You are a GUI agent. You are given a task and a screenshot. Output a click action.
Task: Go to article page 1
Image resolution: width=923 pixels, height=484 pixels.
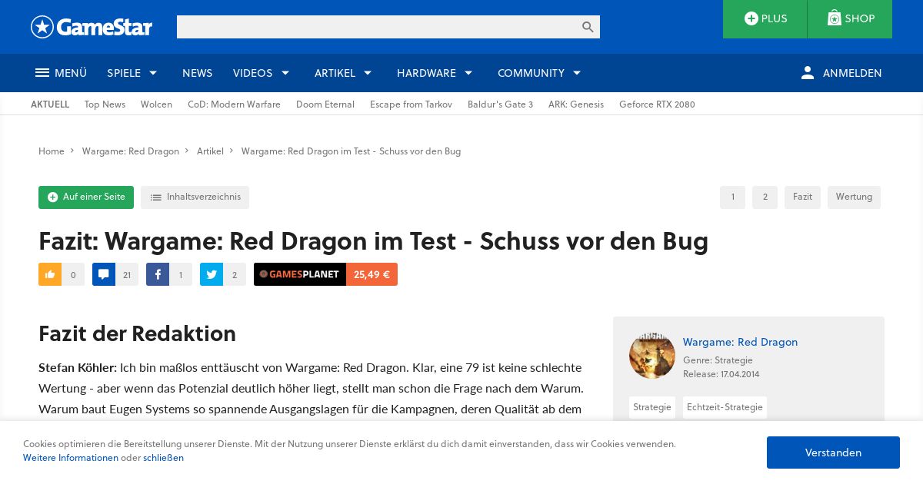[x=732, y=197]
